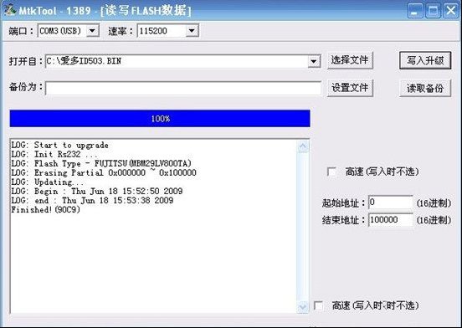Minimize the MtkTool window
462x328 pixels.
coord(415,11)
